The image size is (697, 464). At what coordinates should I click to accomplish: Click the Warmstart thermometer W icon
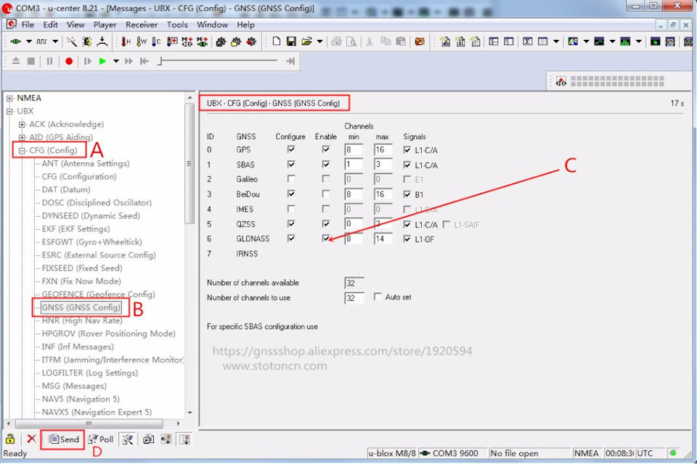click(x=142, y=42)
